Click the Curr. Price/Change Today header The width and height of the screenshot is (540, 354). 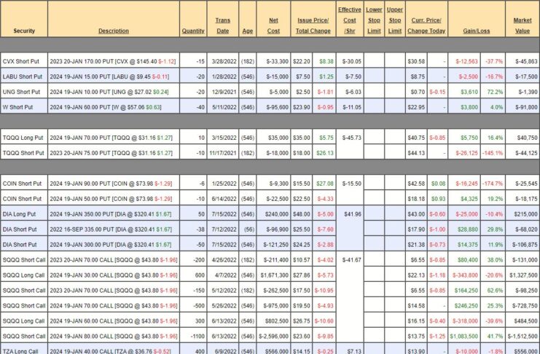[426, 25]
